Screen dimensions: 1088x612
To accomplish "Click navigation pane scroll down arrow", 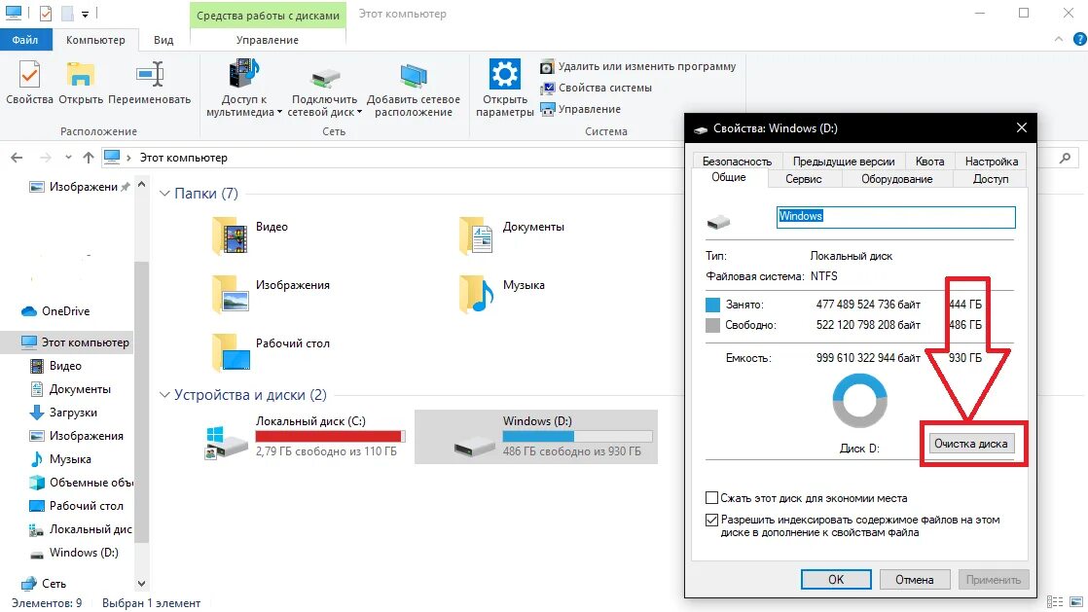I will tap(141, 584).
